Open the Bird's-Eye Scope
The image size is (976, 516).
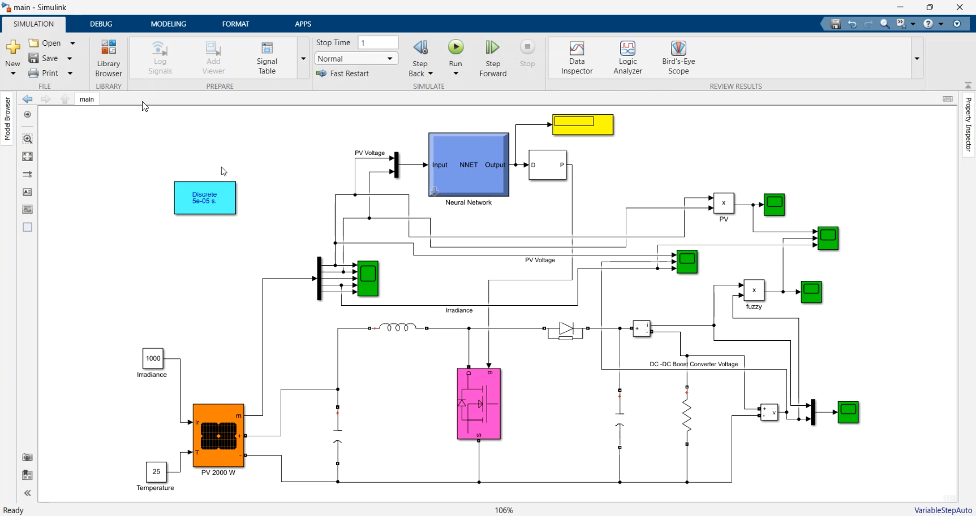(678, 58)
